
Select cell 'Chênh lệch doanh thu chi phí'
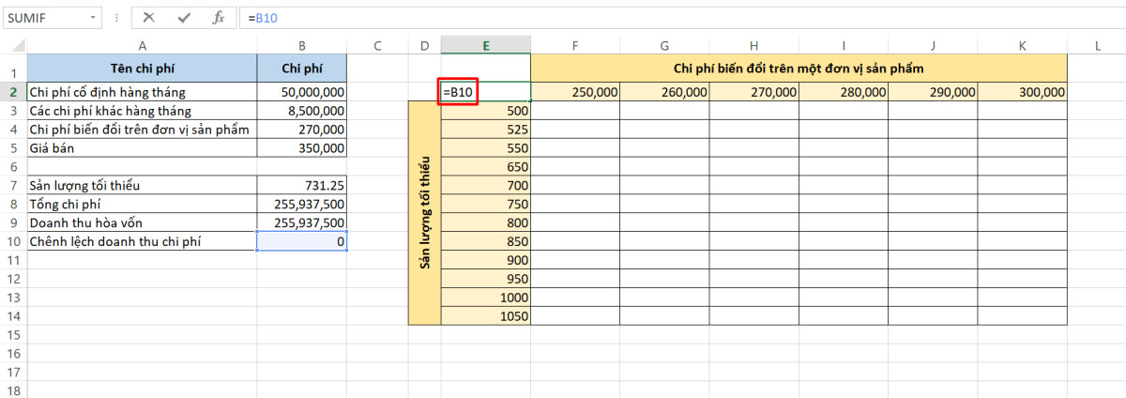pos(142,241)
